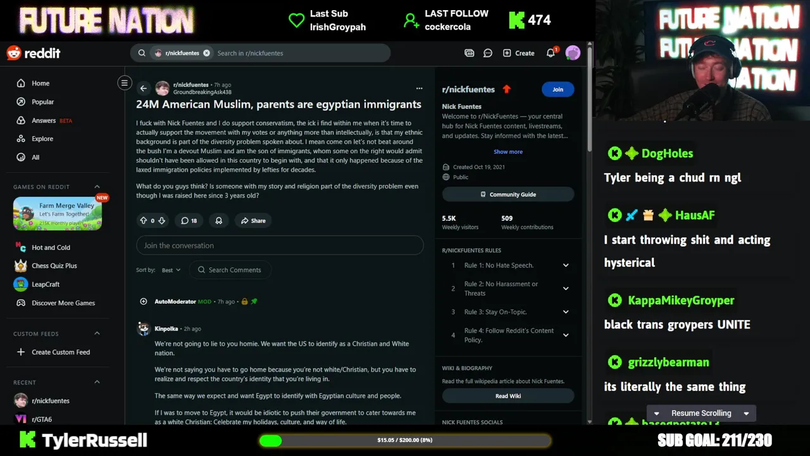Click the DogHoles chat username
Image resolution: width=810 pixels, height=456 pixels.
click(667, 153)
